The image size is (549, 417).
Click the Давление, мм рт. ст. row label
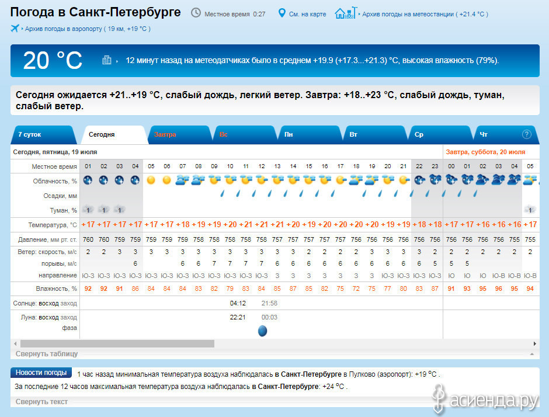(47, 240)
